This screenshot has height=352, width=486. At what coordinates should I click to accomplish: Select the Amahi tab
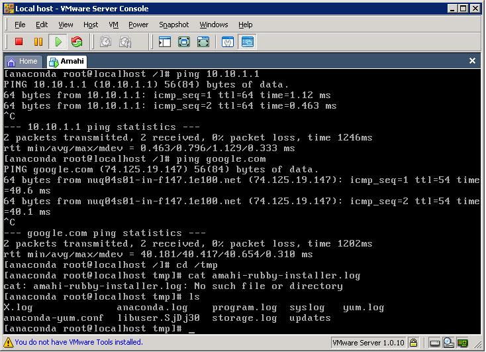click(x=67, y=62)
